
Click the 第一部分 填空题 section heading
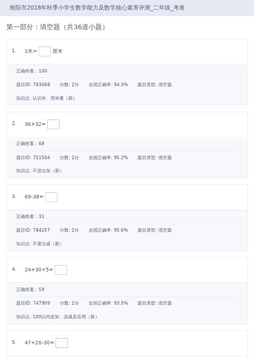pos(56,27)
